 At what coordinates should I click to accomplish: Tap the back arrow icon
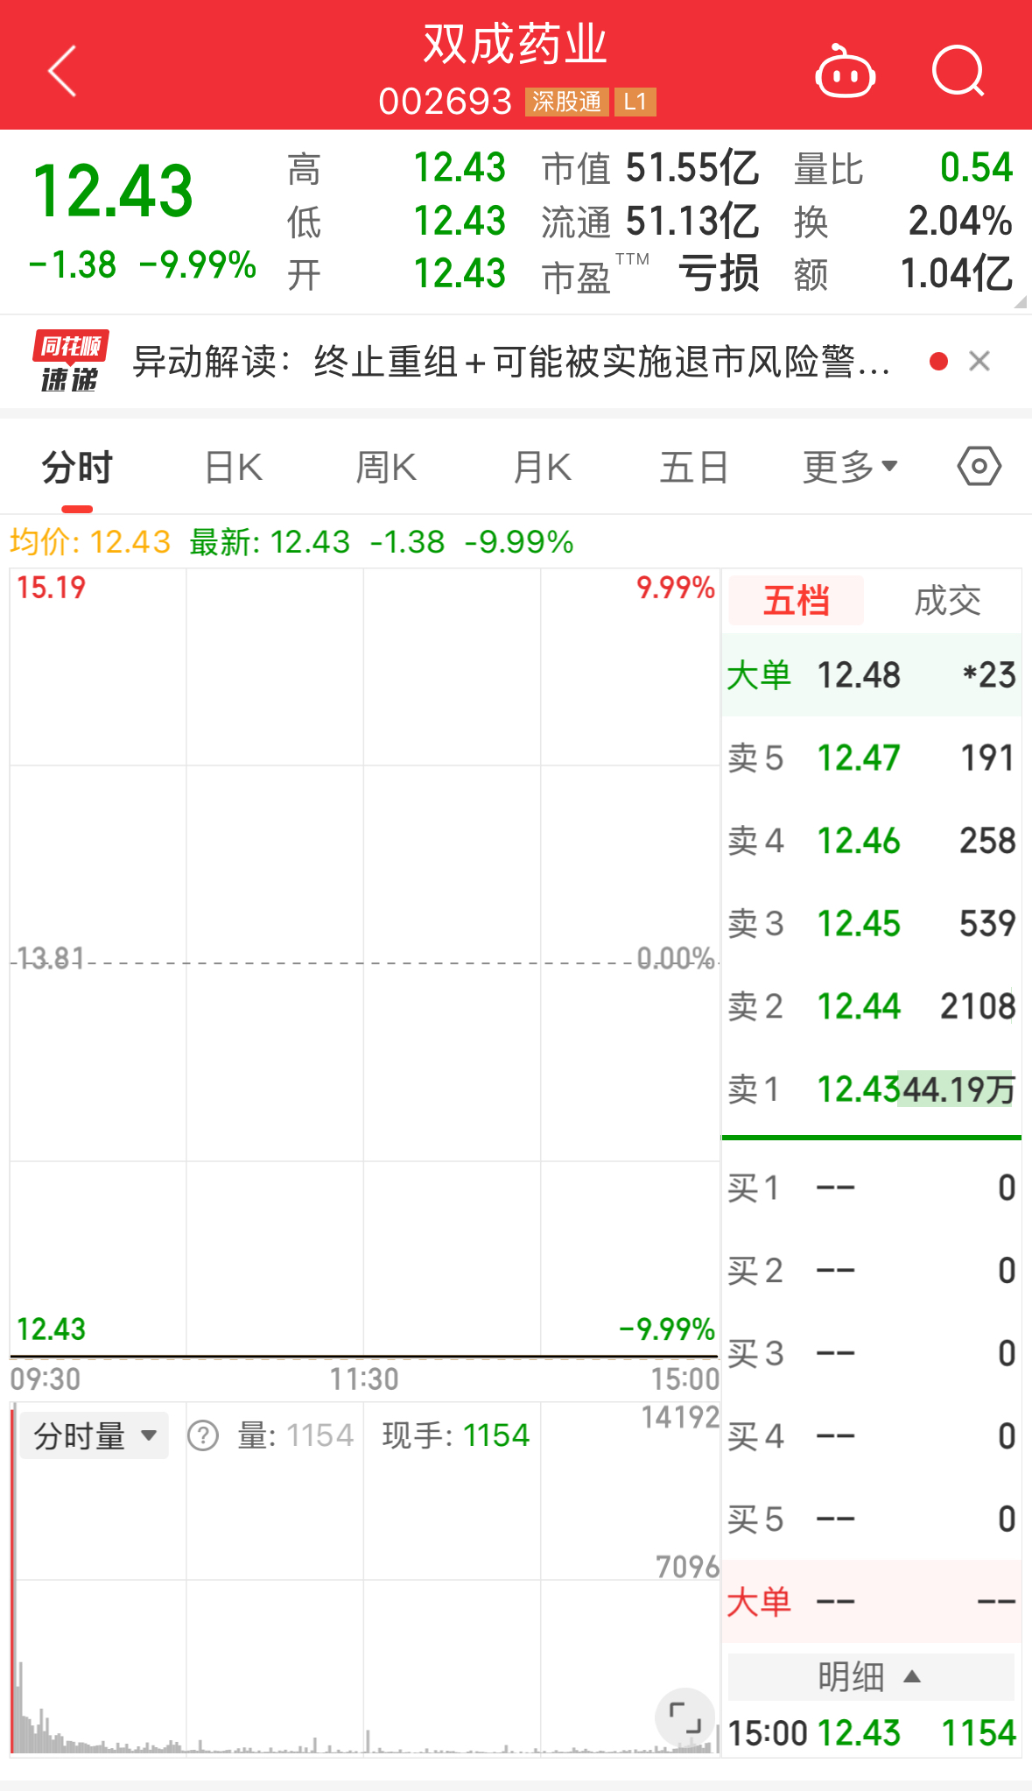pos(62,71)
